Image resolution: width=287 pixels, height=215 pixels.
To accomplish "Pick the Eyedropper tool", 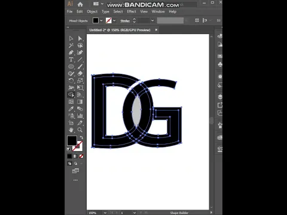I will (x=71, y=109).
